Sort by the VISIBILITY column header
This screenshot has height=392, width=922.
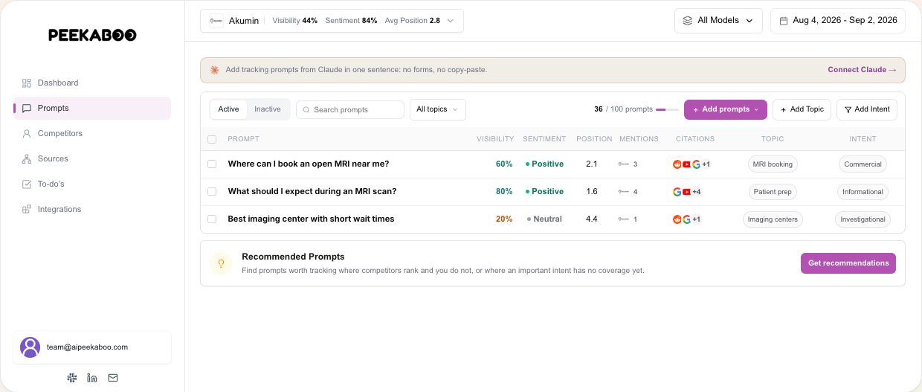point(495,139)
